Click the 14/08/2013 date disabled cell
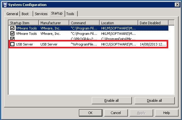The image size is (182, 120). pyautogui.click(x=153, y=44)
